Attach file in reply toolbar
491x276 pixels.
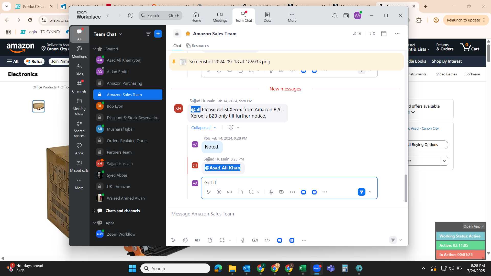pos(241,192)
